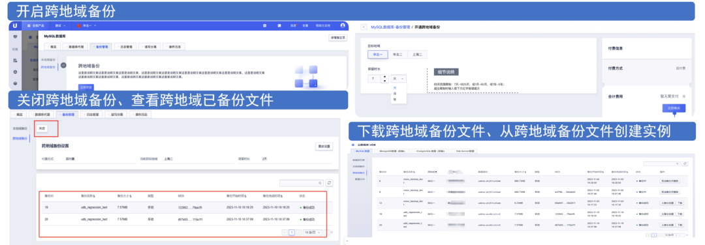Refresh the backup list under 跨地域备份设置
The width and height of the screenshot is (705, 245).
point(330,183)
